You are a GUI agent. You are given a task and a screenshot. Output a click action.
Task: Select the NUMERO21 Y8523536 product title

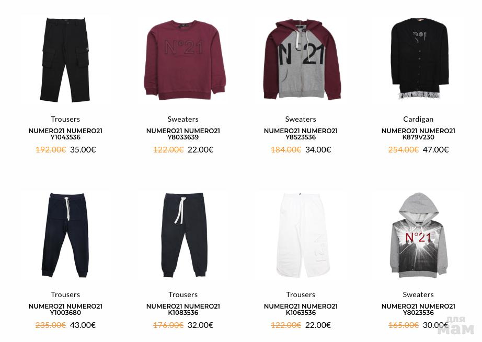(301, 134)
